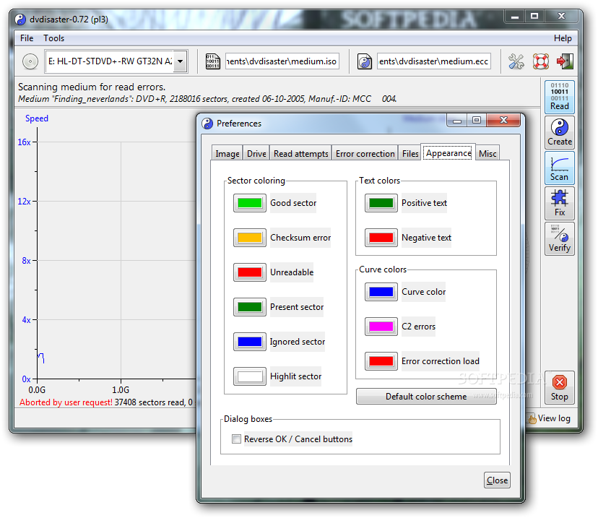The height and width of the screenshot is (518, 598).
Task: Click the medium.ecc file path field
Action: (x=433, y=61)
